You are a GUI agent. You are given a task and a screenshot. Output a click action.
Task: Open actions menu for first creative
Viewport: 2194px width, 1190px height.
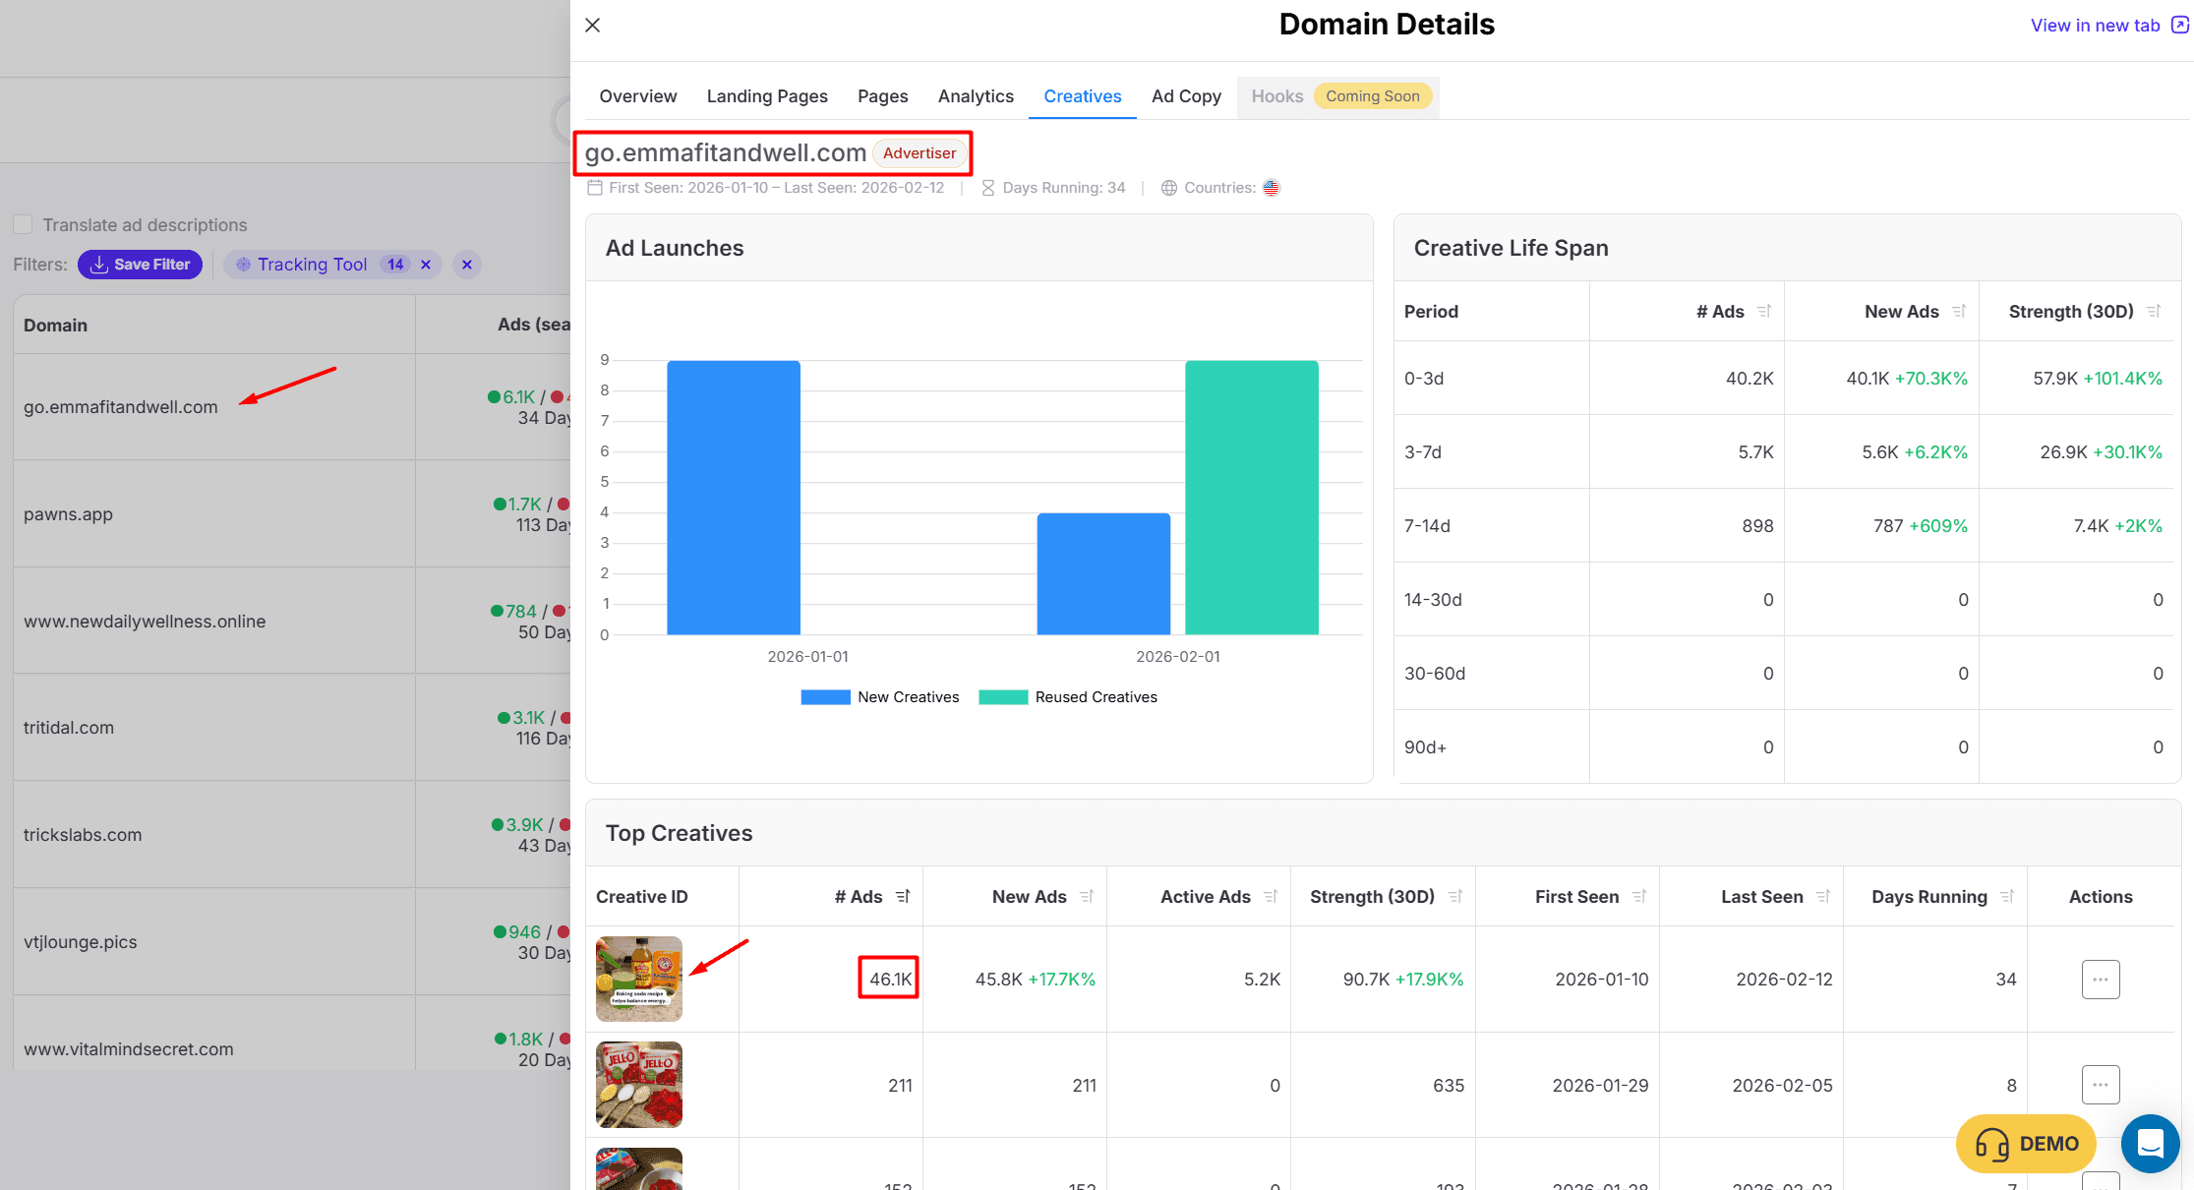[x=2101, y=980]
